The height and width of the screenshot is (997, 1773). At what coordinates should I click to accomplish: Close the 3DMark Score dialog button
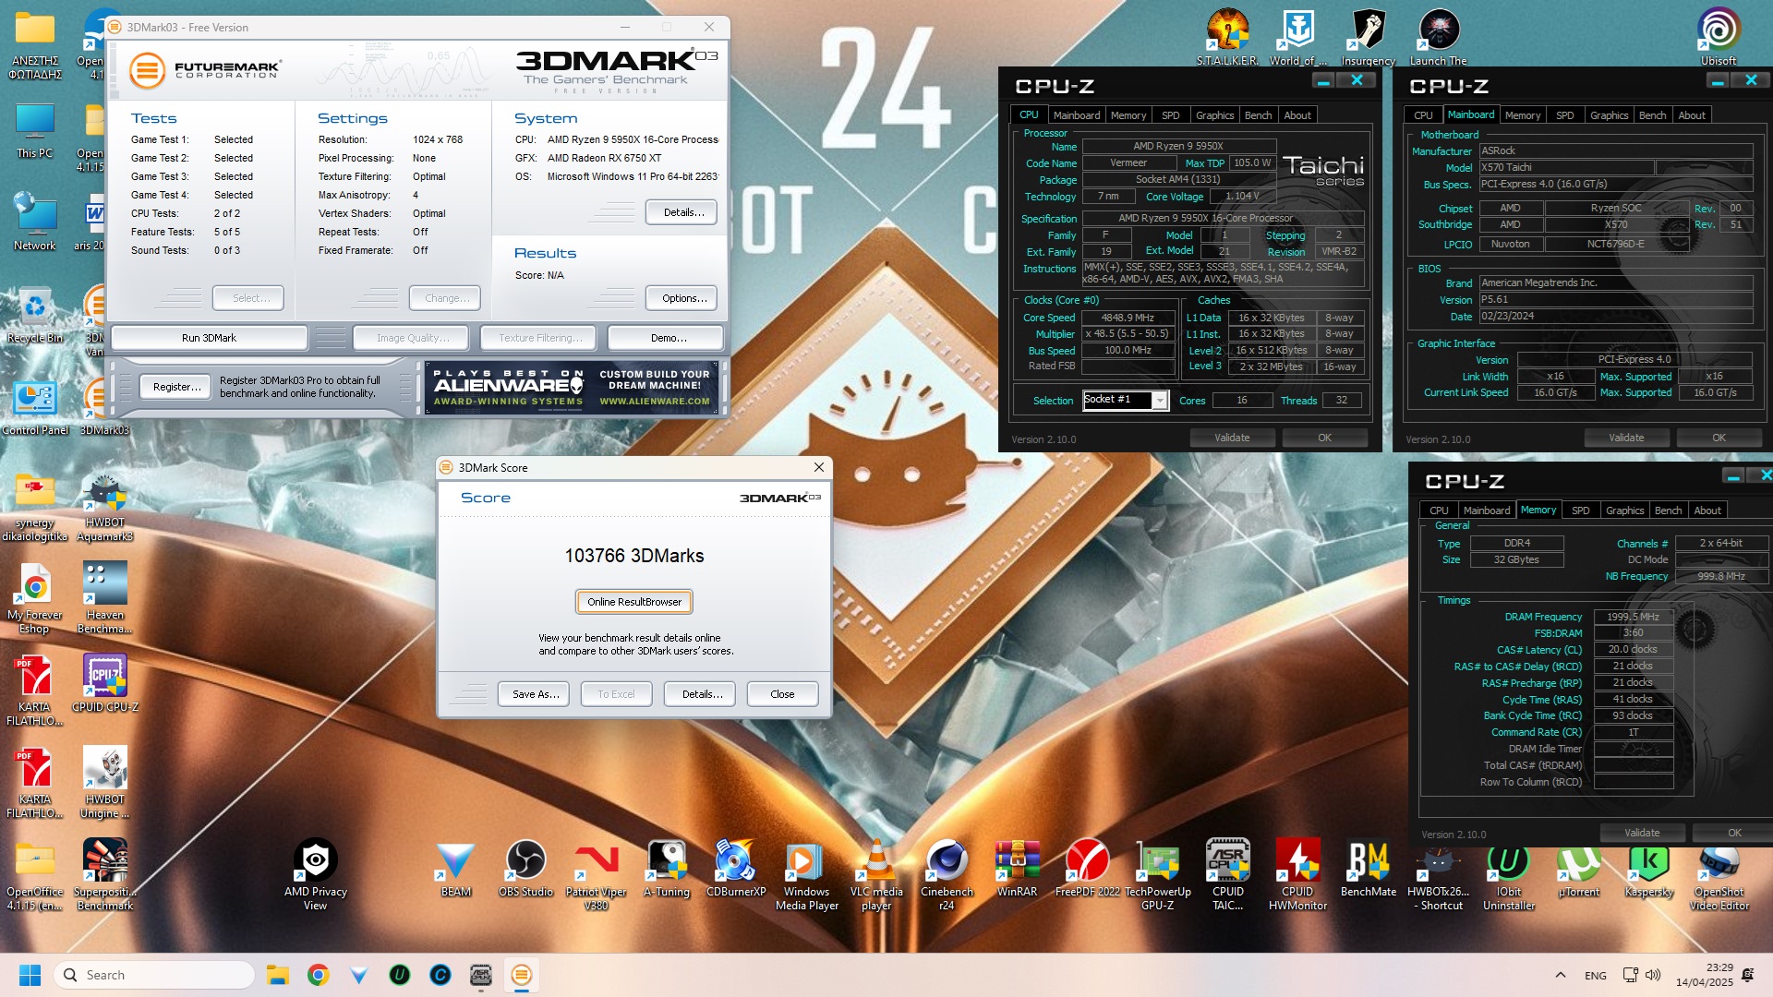click(x=782, y=694)
